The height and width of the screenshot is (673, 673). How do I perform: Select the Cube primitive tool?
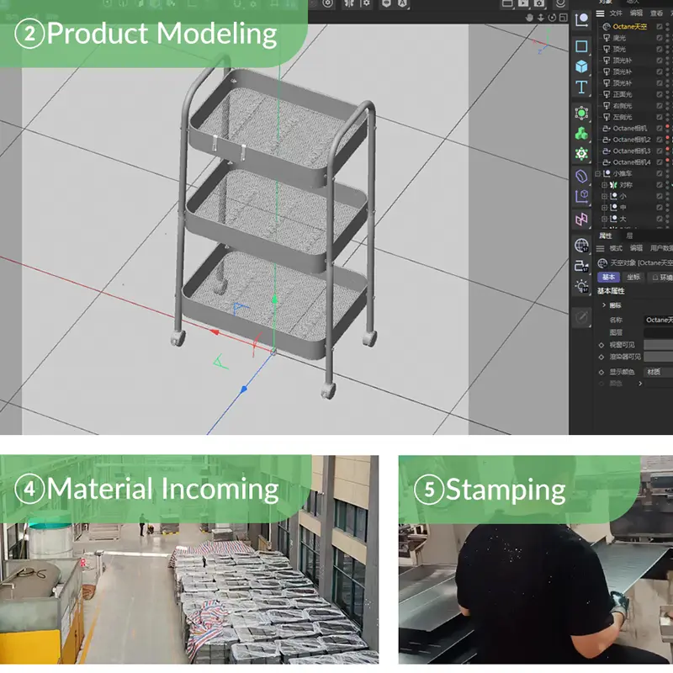[x=581, y=66]
